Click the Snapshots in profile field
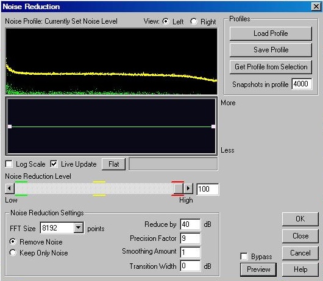Screen dimensions: 323x281 pyautogui.click(x=302, y=84)
